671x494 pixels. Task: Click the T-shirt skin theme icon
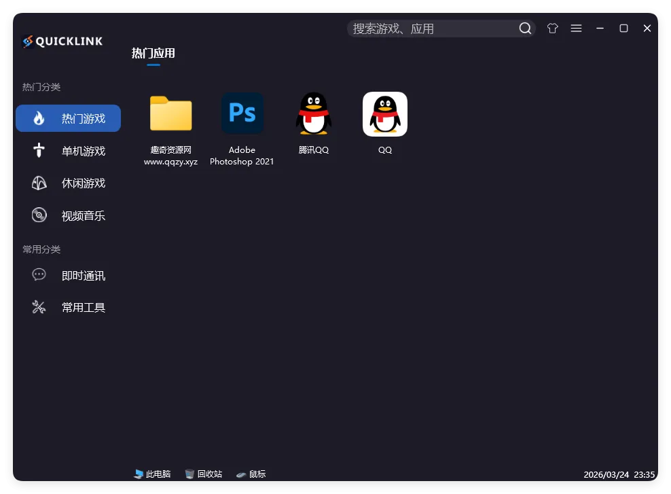coord(552,28)
